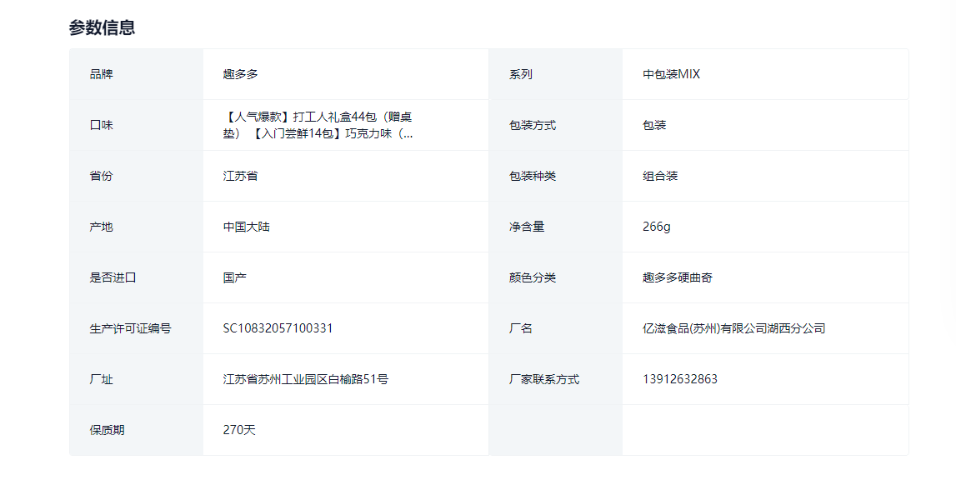Click the value 组合装

click(659, 176)
